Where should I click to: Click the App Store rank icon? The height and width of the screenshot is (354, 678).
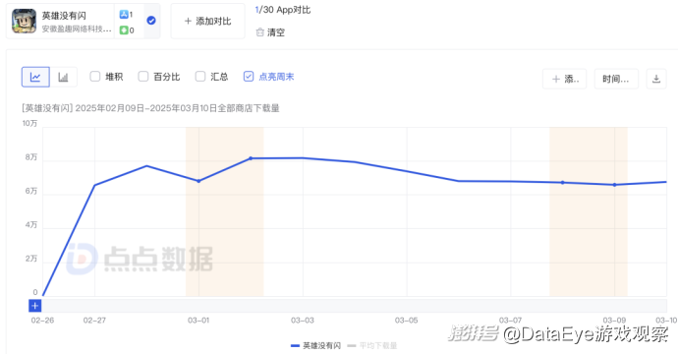click(x=124, y=15)
